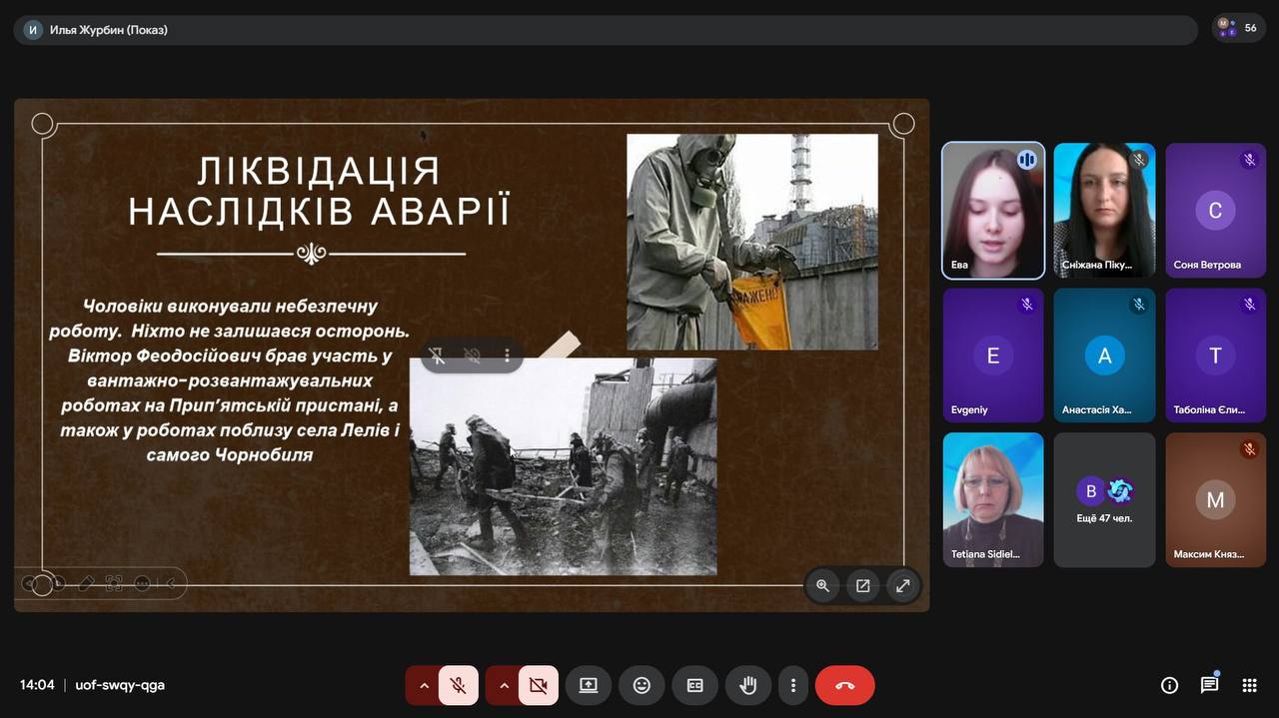Open the emoji reactions button
Screen dimensions: 1279x718
[x=641, y=685]
